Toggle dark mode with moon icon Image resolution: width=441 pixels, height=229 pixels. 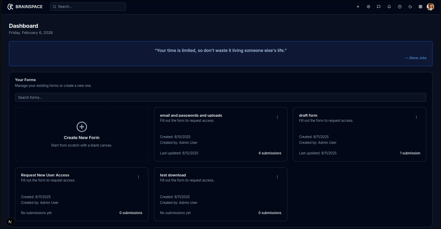pyautogui.click(x=410, y=7)
